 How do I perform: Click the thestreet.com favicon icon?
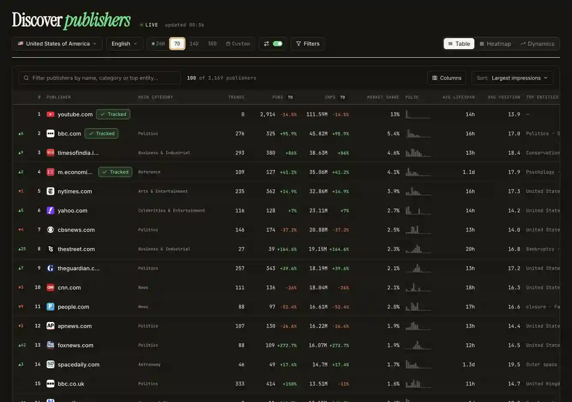(51, 249)
